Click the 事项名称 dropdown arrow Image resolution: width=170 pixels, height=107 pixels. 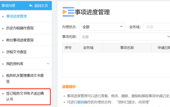point(168,37)
